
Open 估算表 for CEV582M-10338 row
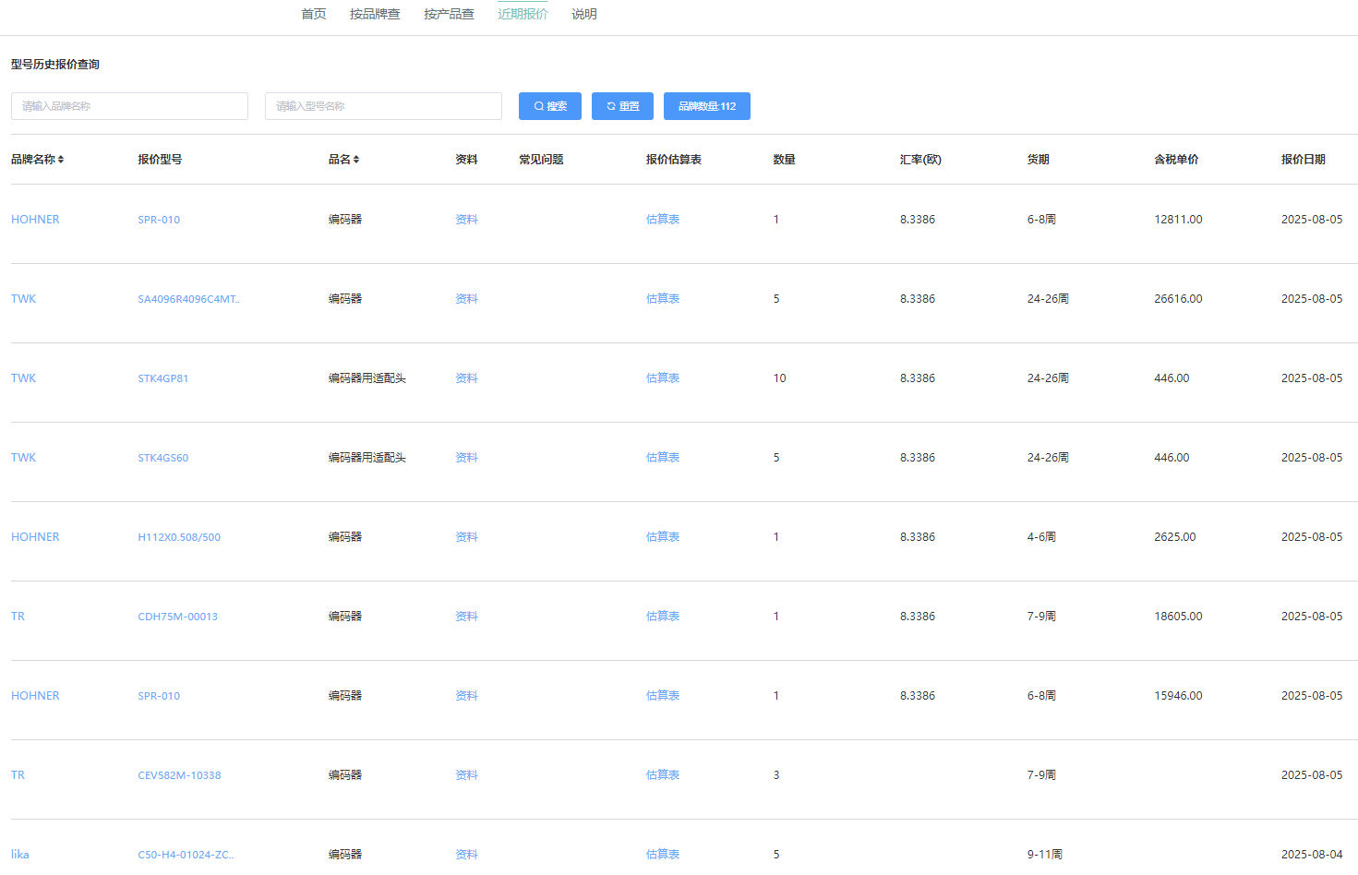coord(662,775)
